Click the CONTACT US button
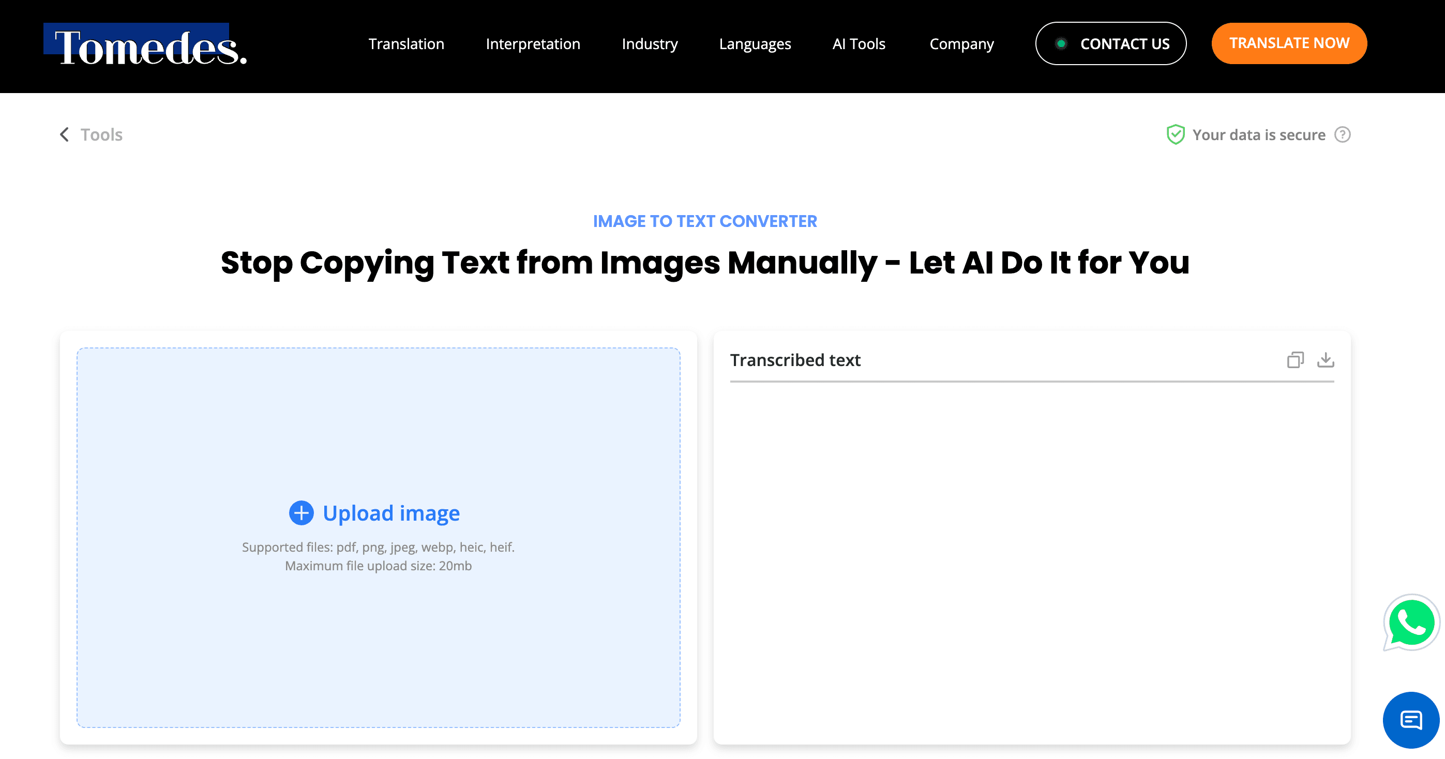 point(1111,44)
